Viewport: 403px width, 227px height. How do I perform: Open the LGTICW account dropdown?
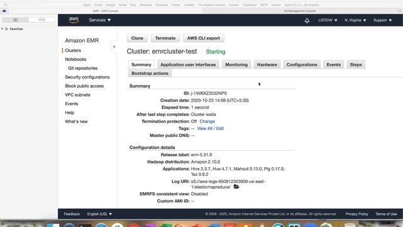tap(327, 20)
